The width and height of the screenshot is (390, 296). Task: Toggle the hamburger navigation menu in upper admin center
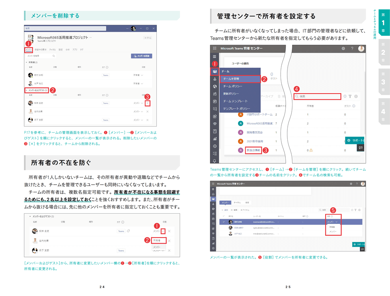pyautogui.click(x=214, y=56)
